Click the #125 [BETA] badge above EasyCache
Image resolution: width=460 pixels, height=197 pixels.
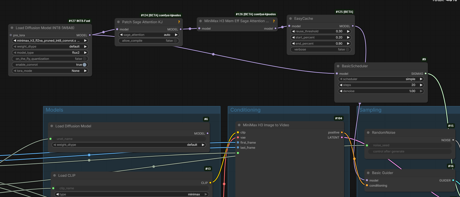344,12
